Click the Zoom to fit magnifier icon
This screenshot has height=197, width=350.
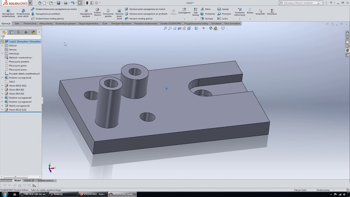pyautogui.click(x=165, y=28)
